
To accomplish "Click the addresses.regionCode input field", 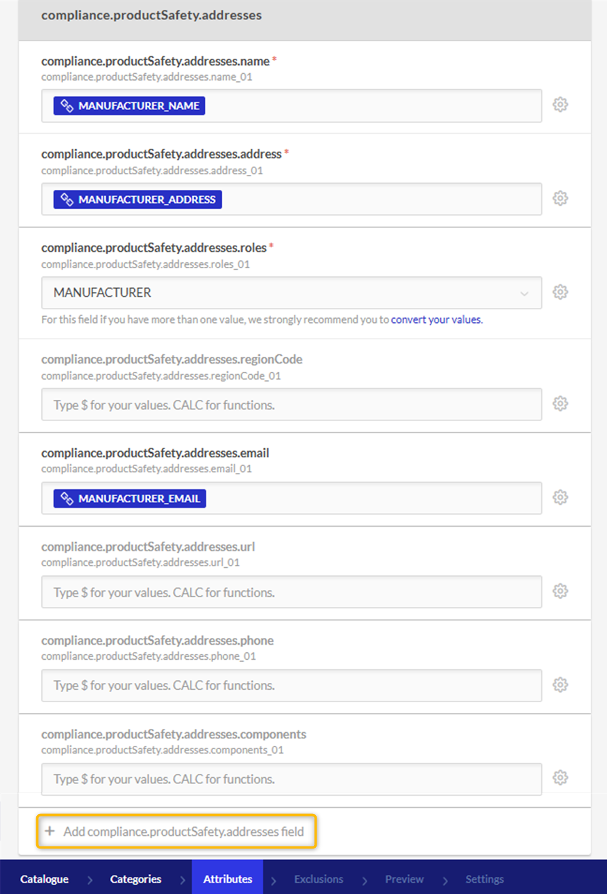I will (291, 405).
